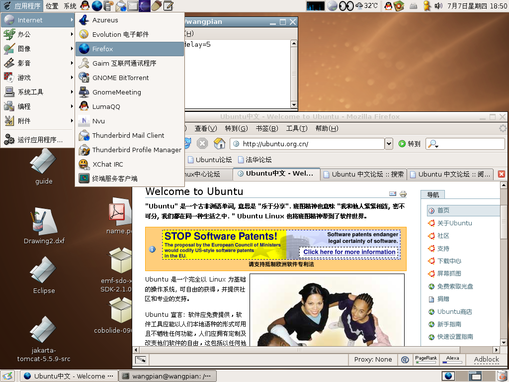Open the text editor notepad launcher
The width and height of the screenshot is (509, 382).
[168, 5]
